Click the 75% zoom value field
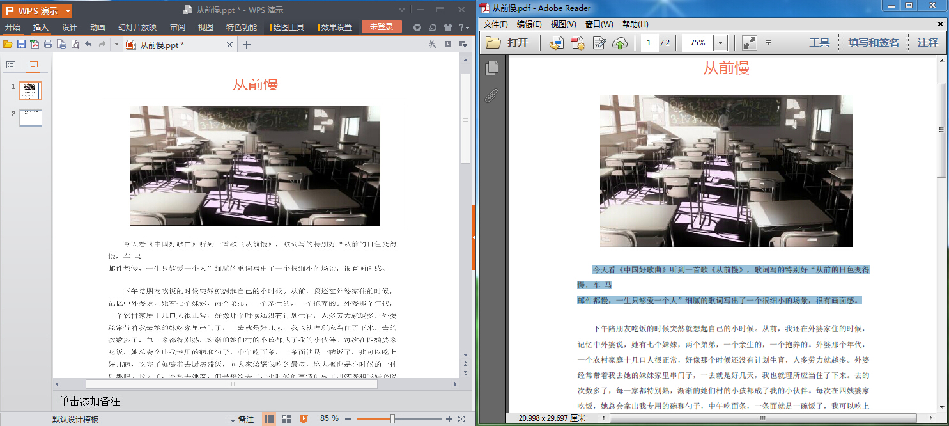Viewport: 949px width, 426px height. [x=698, y=43]
